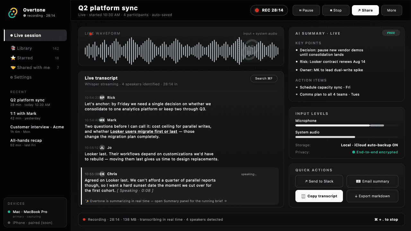This screenshot has width=411, height=231.
Task: Click Mark's MK avatar in the transcript
Action: [102, 120]
